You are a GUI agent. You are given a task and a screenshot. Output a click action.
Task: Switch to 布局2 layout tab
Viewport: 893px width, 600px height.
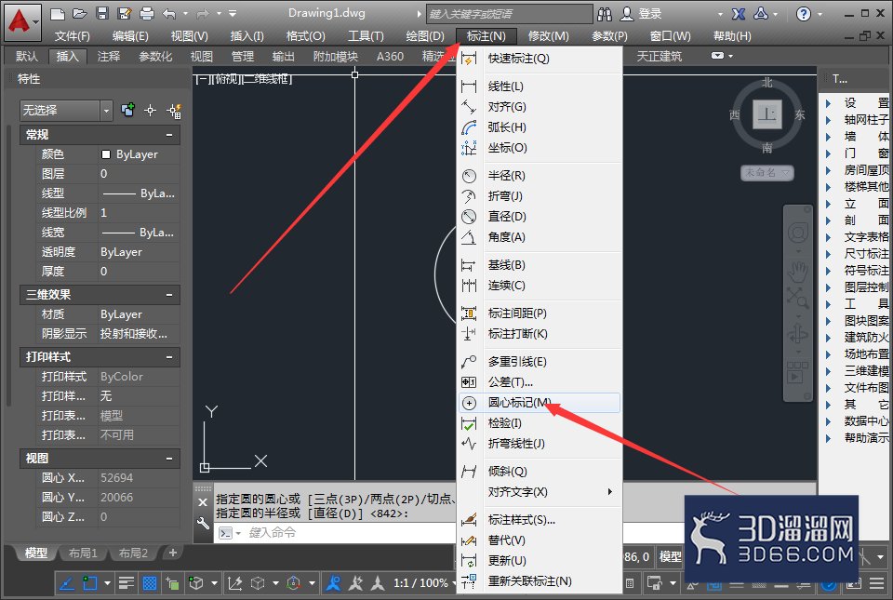point(133,553)
